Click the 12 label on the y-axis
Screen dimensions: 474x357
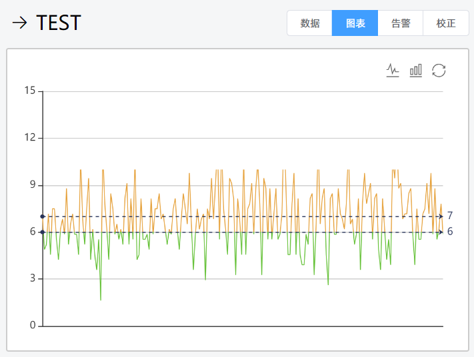(29, 138)
